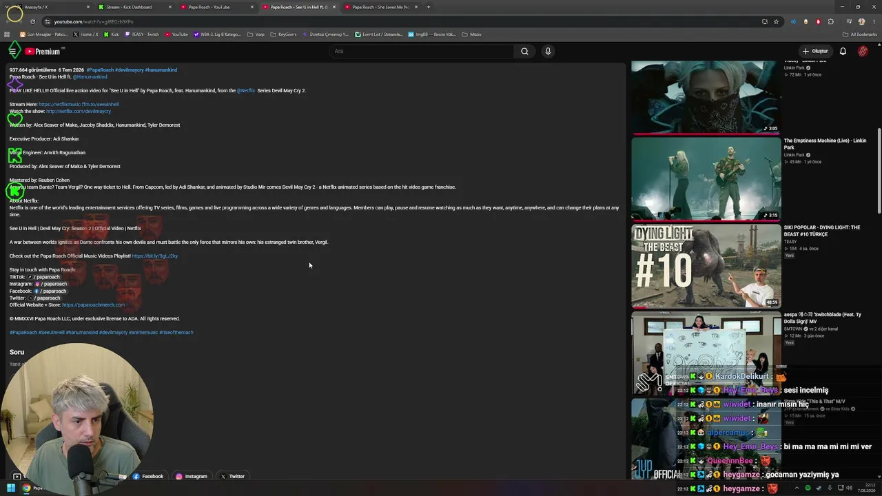Focus the YouTube search box

pos(422,51)
